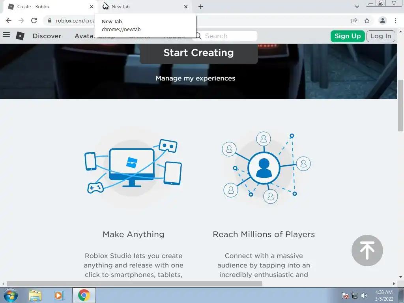Click the scroll-to-top arrow button

tap(367, 251)
